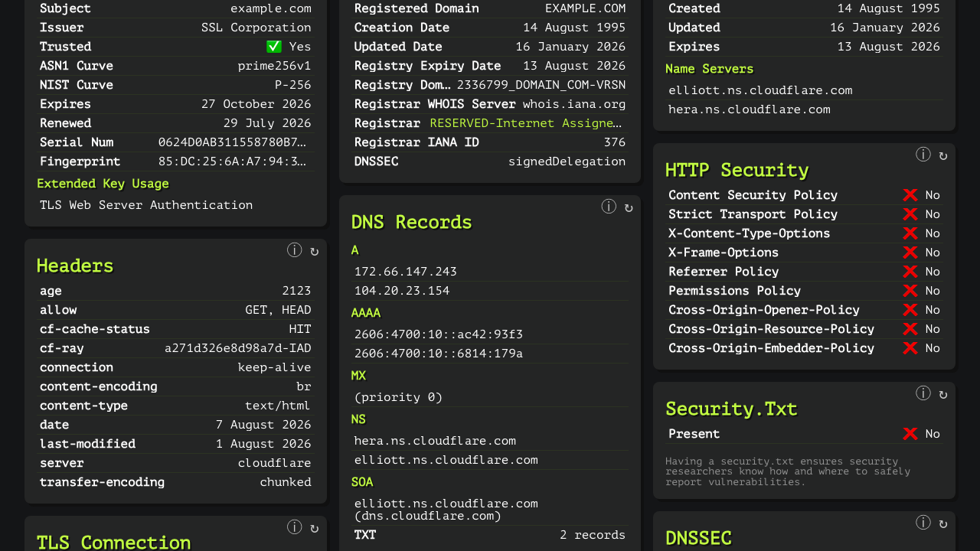980x551 pixels.
Task: Click the cf-cache-status HIT value
Action: (300, 329)
